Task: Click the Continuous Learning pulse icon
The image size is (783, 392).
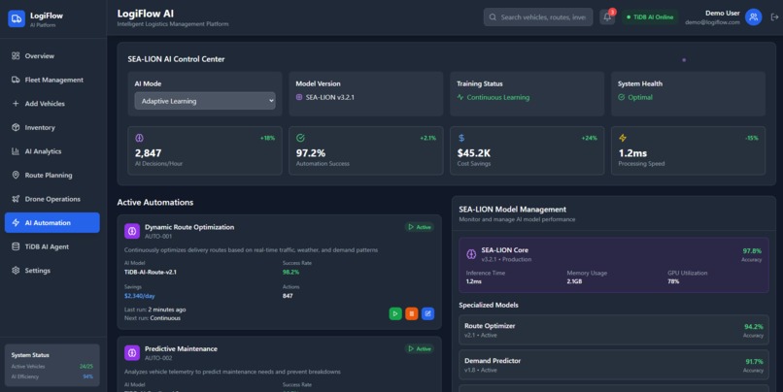Action: pos(460,97)
